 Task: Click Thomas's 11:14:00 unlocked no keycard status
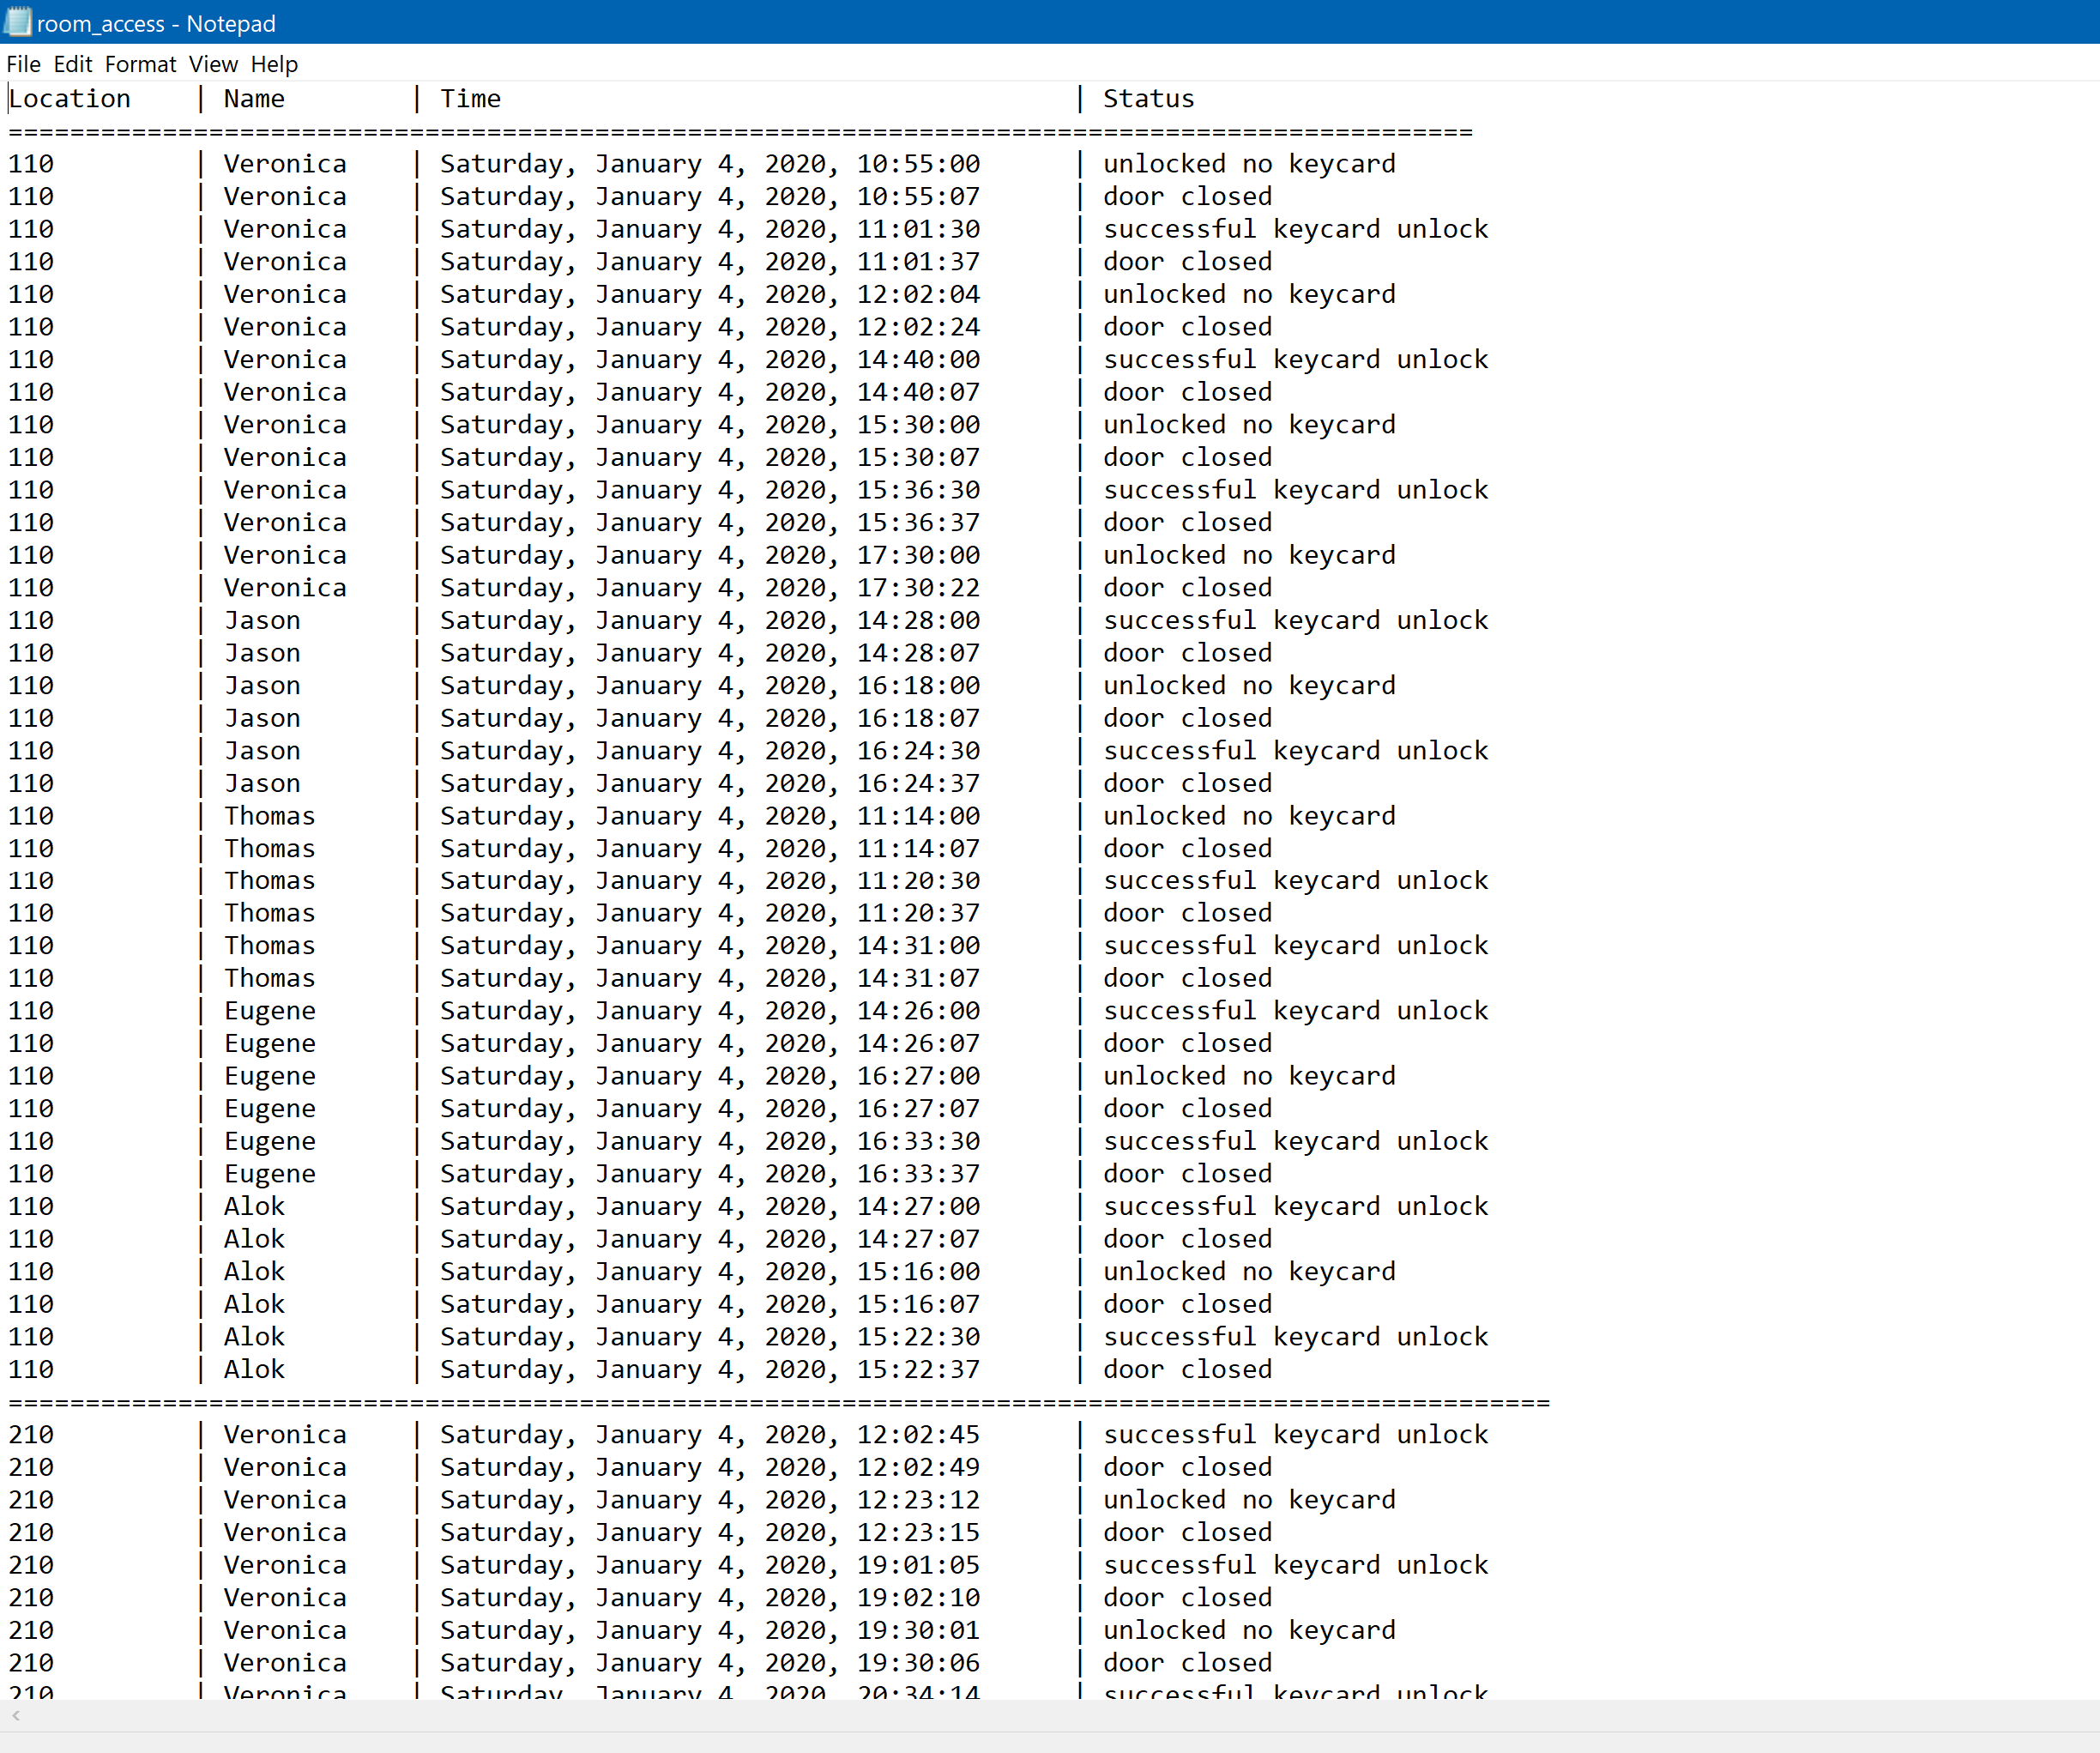coord(1248,816)
